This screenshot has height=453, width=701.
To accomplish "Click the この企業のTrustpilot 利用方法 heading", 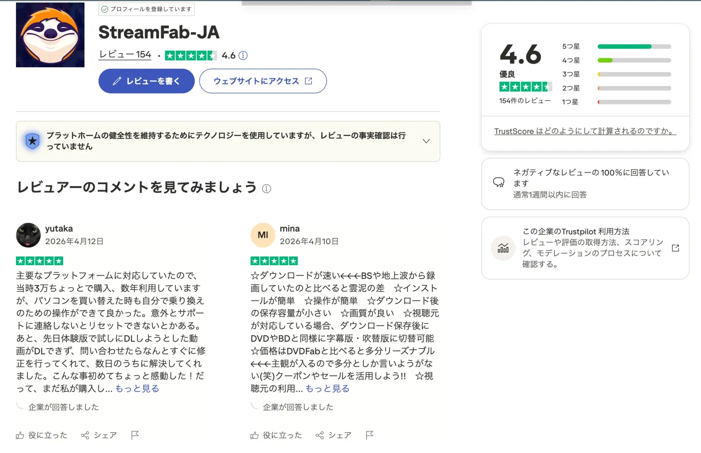I will coord(576,231).
